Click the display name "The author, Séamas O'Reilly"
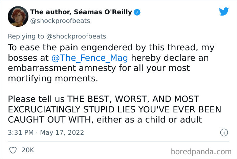Image resolution: width=237 pixels, height=159 pixels. pos(81,12)
